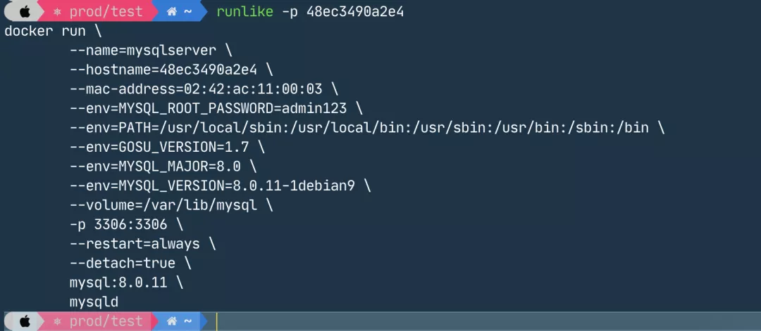Click the --mac-address line
The image size is (761, 331).
click(x=204, y=89)
